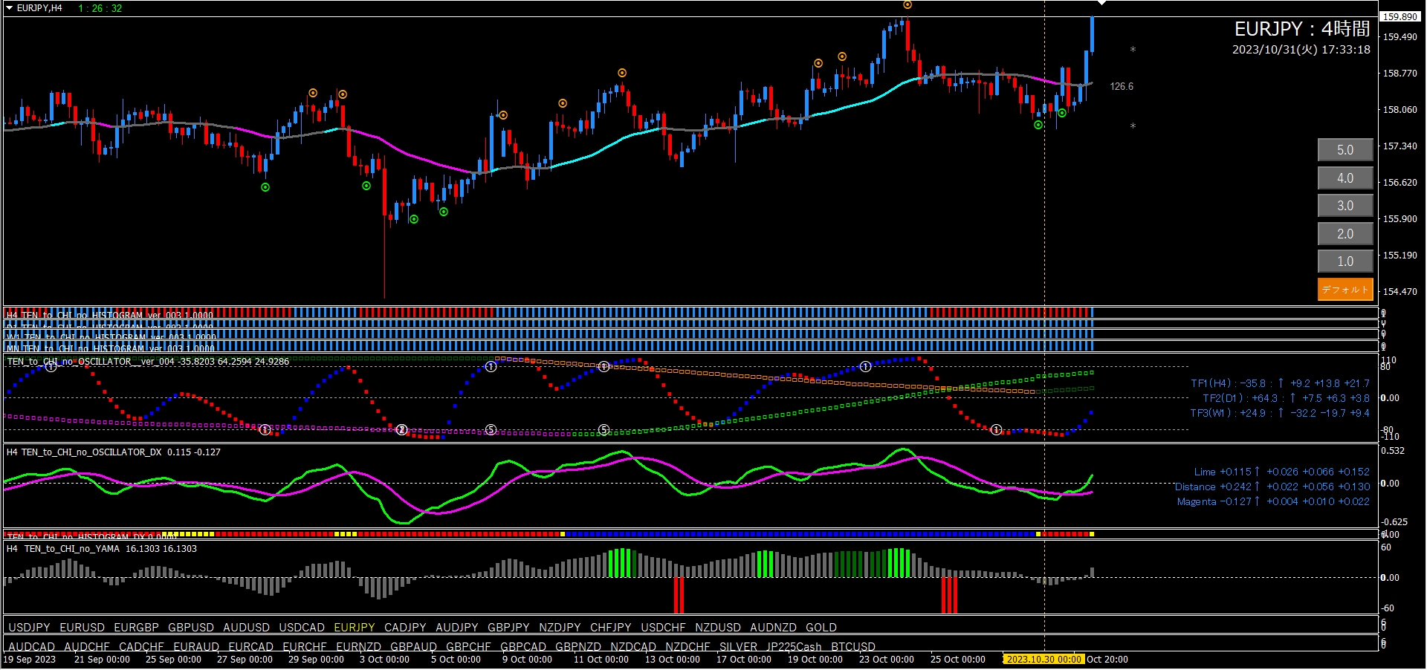Screen dimensions: 1427x670
Task: Select USDCAD from the symbol list
Action: pos(302,628)
